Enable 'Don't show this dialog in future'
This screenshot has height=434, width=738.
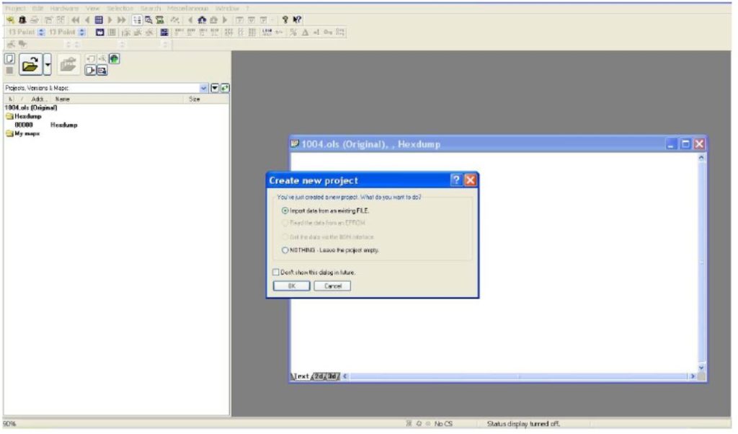(275, 273)
